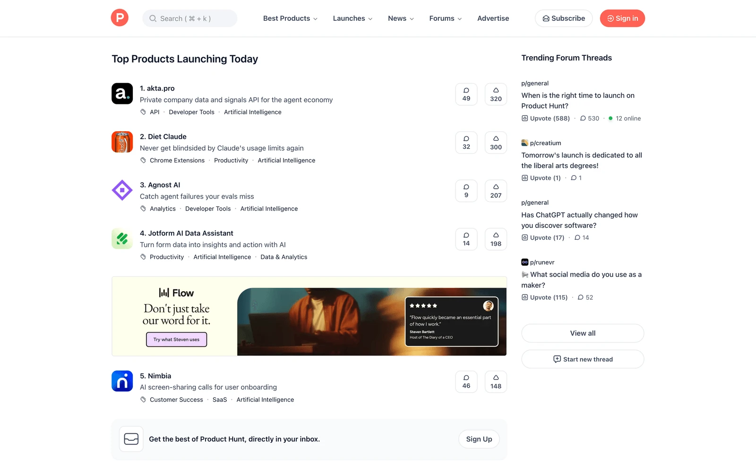This screenshot has width=756, height=472.
Task: Open the Diet Claude can logo
Action: (x=122, y=142)
